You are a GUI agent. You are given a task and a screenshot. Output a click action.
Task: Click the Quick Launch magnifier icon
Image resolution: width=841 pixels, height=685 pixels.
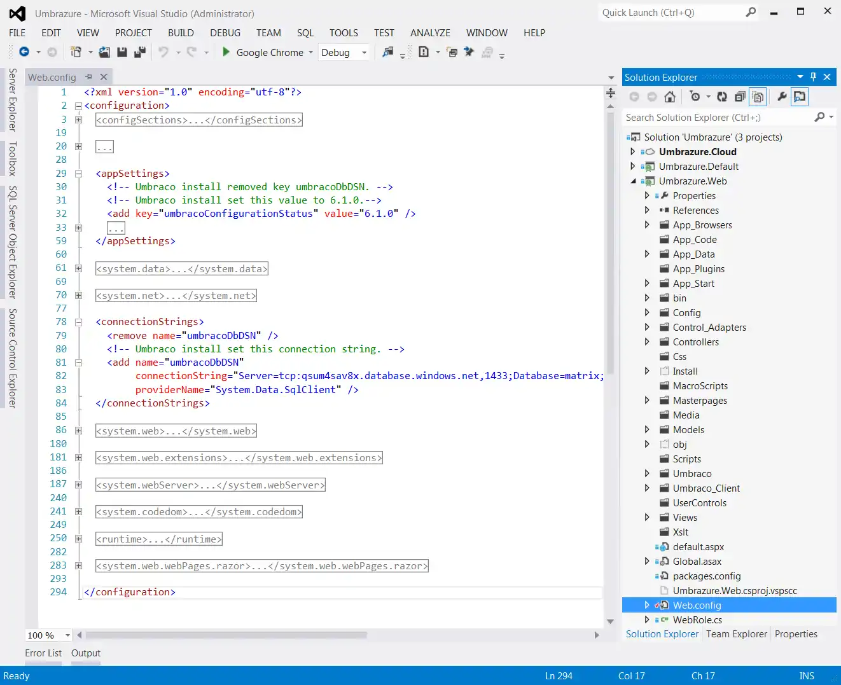[751, 12]
